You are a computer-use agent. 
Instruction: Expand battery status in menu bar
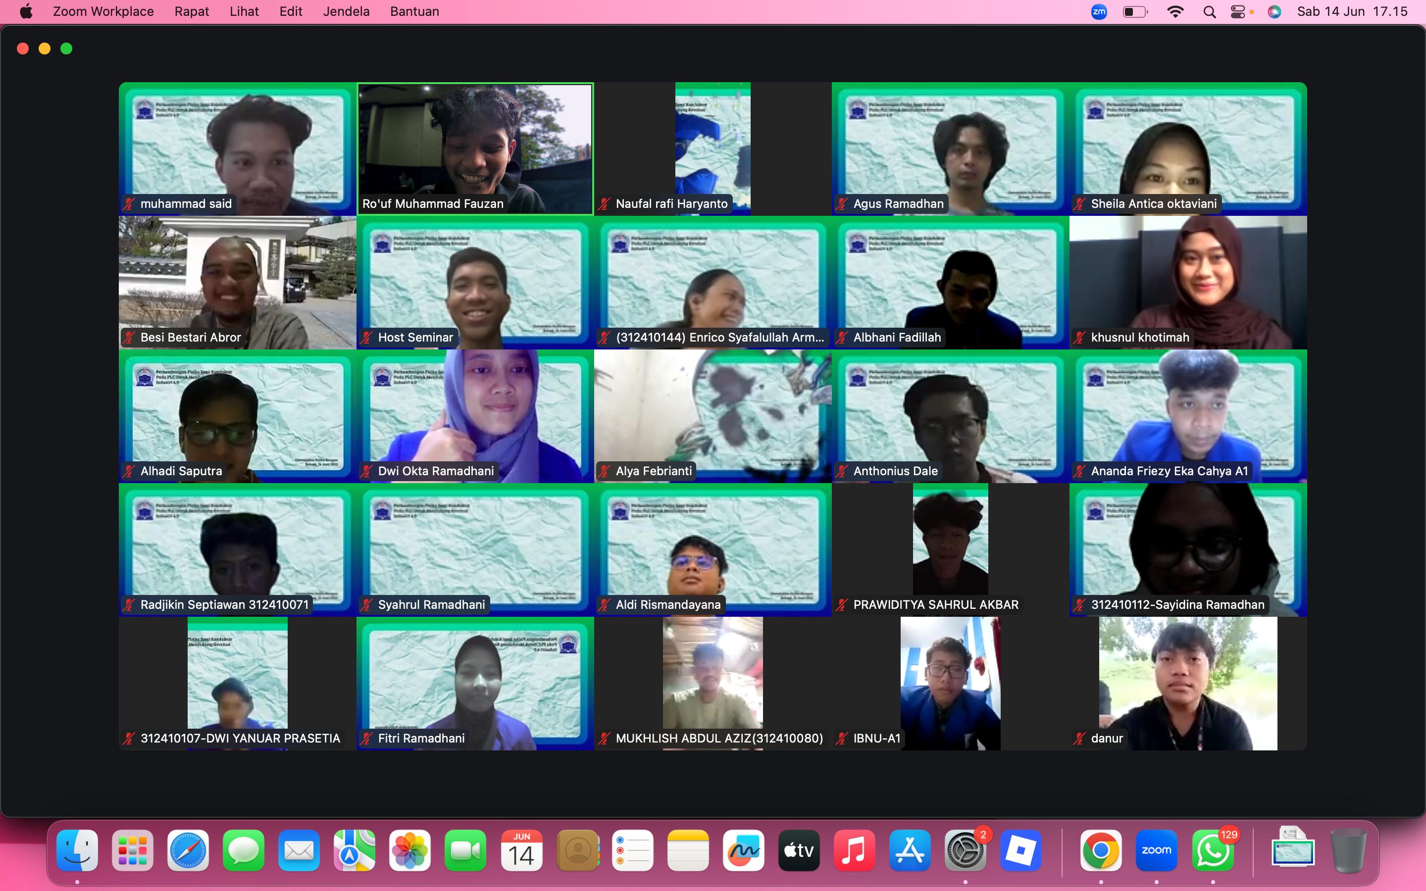(x=1135, y=12)
